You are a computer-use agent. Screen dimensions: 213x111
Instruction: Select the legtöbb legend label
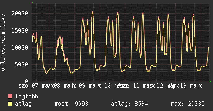click(27, 97)
